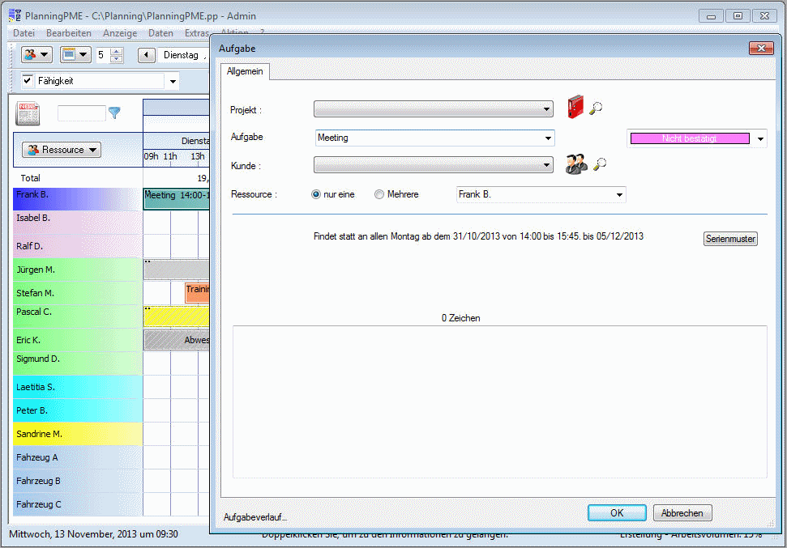Image resolution: width=787 pixels, height=548 pixels.
Task: Expand the Fähigkeit filter dropdown
Action: click(173, 81)
